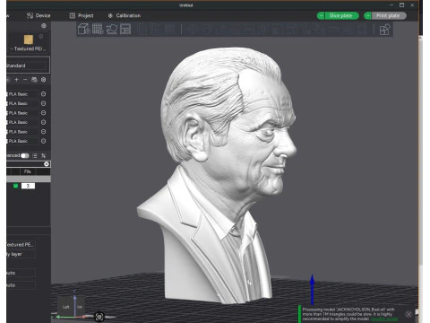This screenshot has width=430, height=323.
Task: Open printer settings gear icon
Action: (x=44, y=26)
